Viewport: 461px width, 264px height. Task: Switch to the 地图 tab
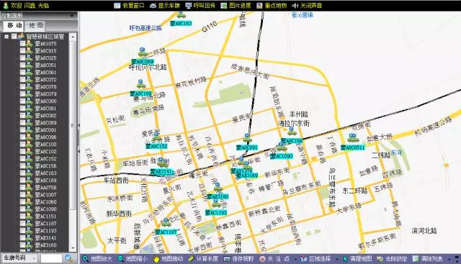tap(37, 26)
